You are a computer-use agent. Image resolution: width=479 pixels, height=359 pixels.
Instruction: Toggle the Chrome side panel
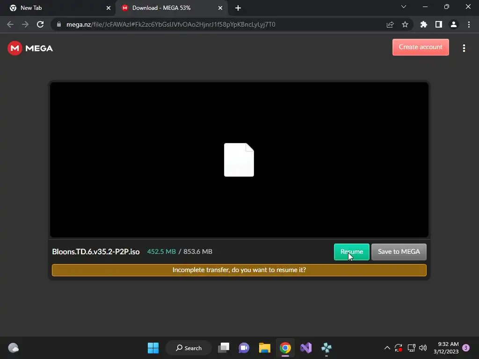439,24
